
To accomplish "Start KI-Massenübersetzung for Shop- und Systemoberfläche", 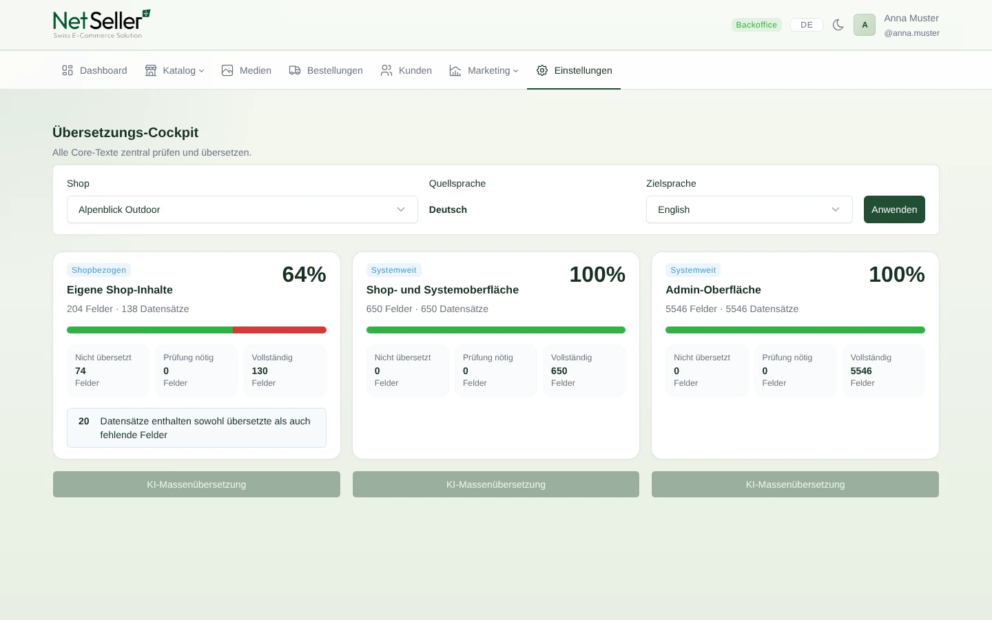I will click(x=496, y=484).
